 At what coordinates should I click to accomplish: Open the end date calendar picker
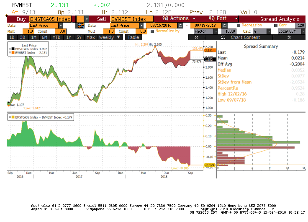tap(225, 26)
